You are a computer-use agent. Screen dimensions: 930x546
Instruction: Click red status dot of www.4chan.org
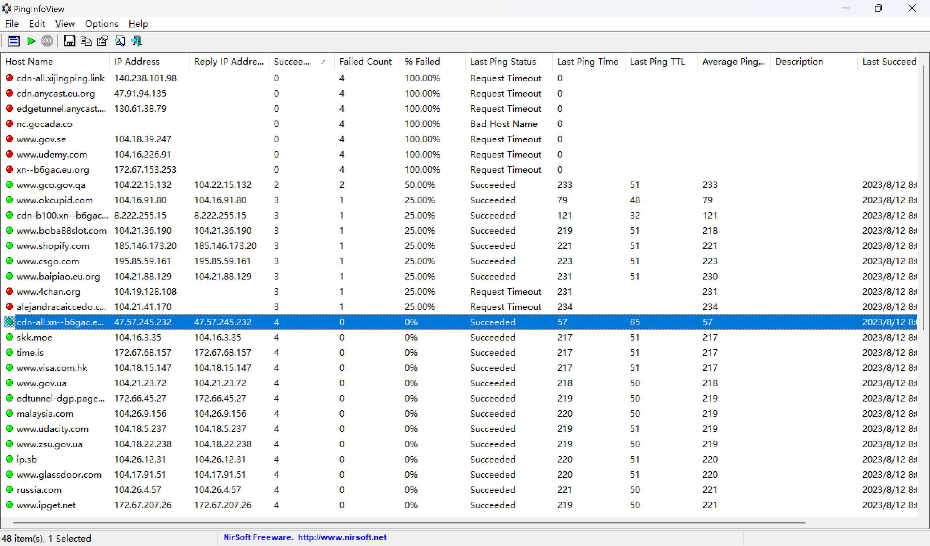click(x=9, y=292)
